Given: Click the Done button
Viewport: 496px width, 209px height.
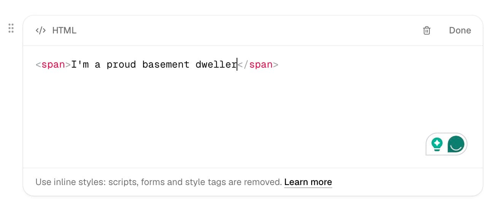Looking at the screenshot, I should (460, 30).
